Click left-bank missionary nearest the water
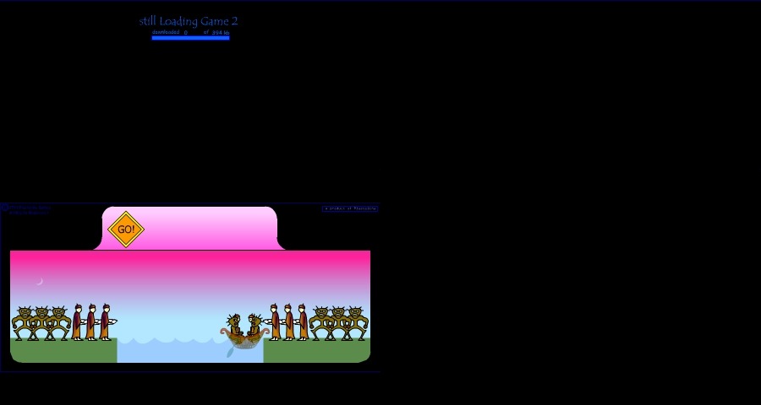The image size is (761, 405). [x=104, y=322]
